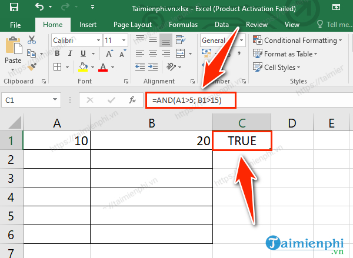
Task: Toggle Bold formatting
Action: [57, 53]
